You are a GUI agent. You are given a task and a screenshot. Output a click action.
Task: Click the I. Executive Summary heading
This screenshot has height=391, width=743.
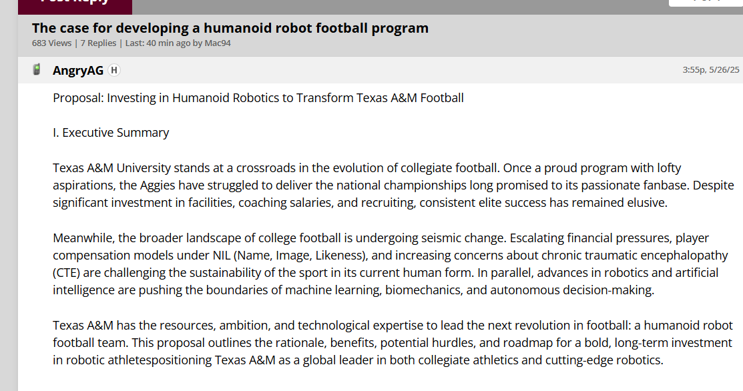[111, 133]
